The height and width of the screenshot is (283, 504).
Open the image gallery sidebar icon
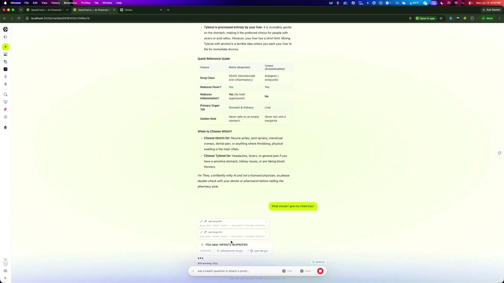tap(6, 54)
